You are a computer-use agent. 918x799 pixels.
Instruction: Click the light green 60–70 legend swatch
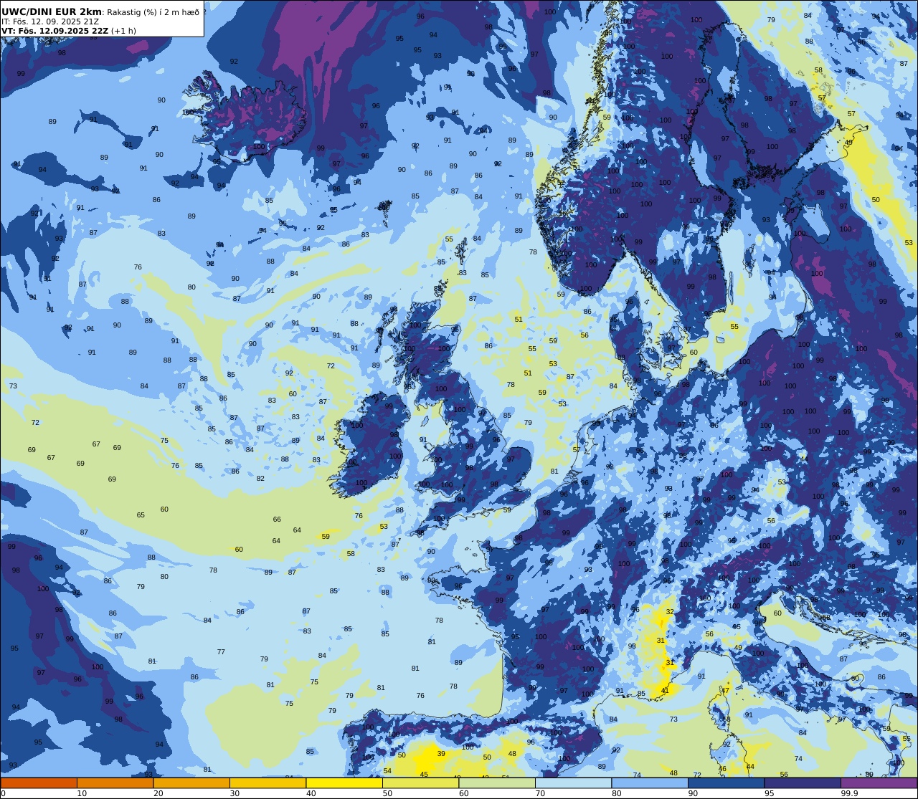(x=497, y=783)
